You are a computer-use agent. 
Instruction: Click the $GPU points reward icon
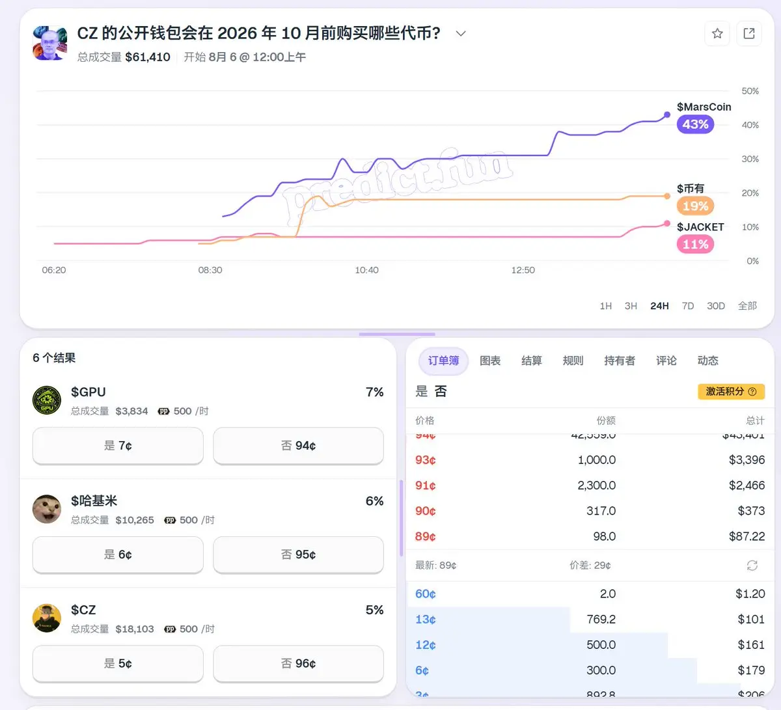(163, 411)
